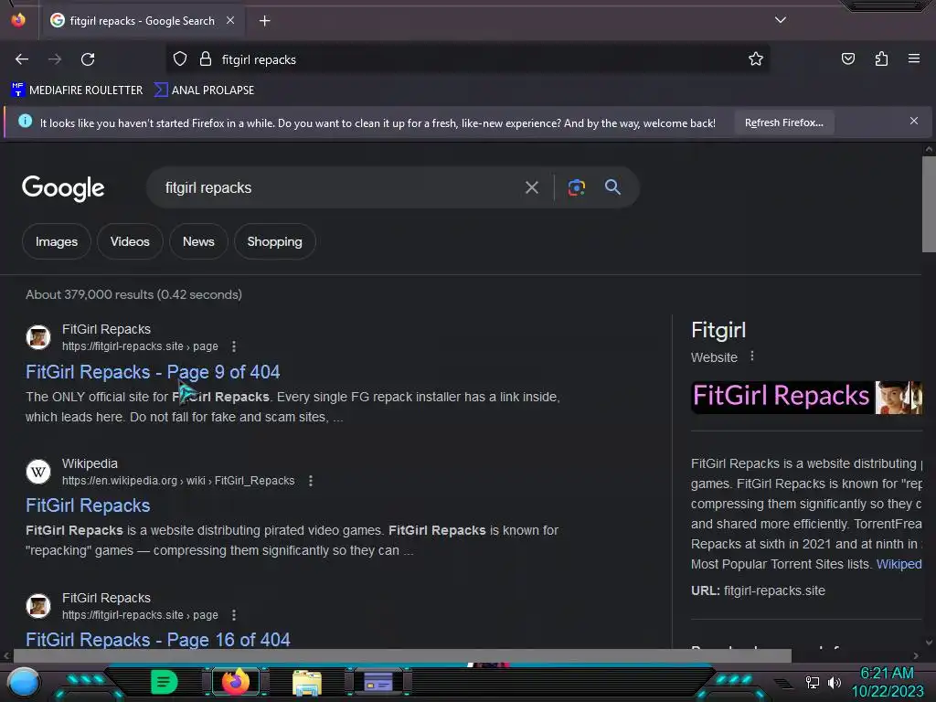This screenshot has height=702, width=936.
Task: Open the FitGirl Repacks banner image
Action: point(806,397)
